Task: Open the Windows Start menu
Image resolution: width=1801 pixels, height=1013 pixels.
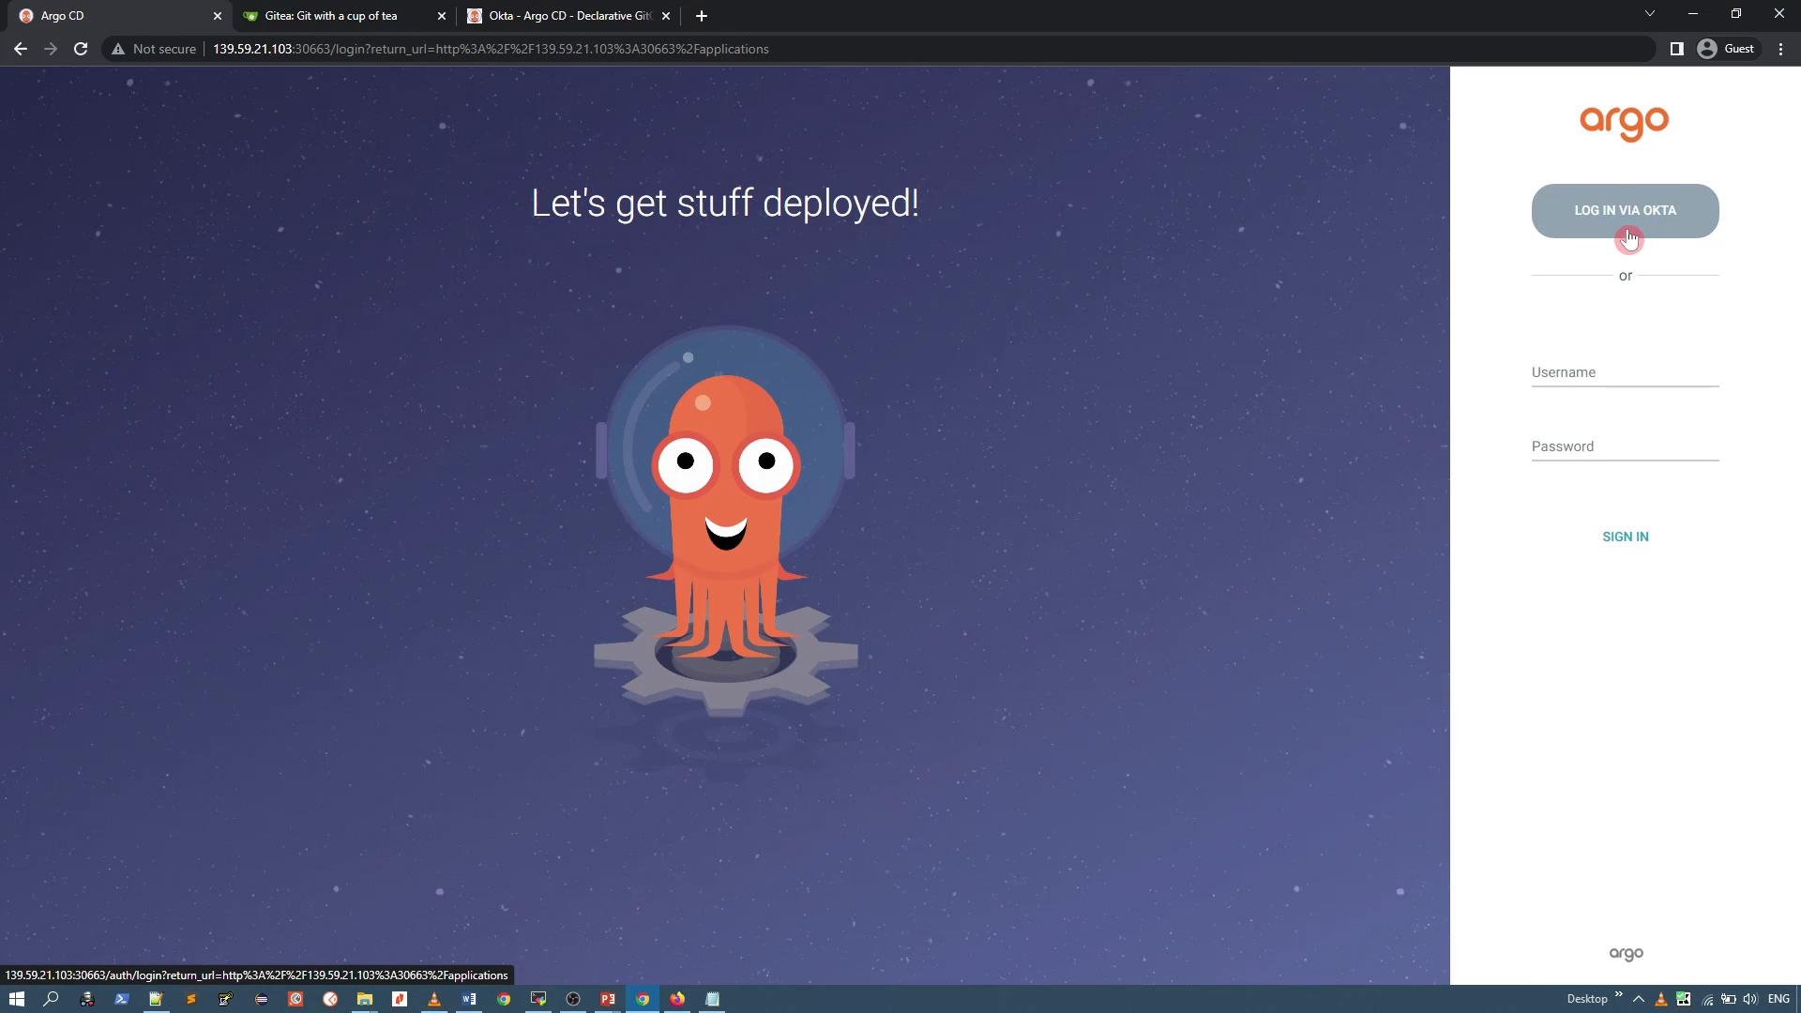Action: 16,999
